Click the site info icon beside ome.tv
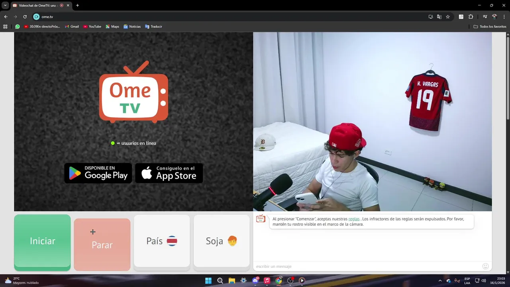 tap(36, 17)
